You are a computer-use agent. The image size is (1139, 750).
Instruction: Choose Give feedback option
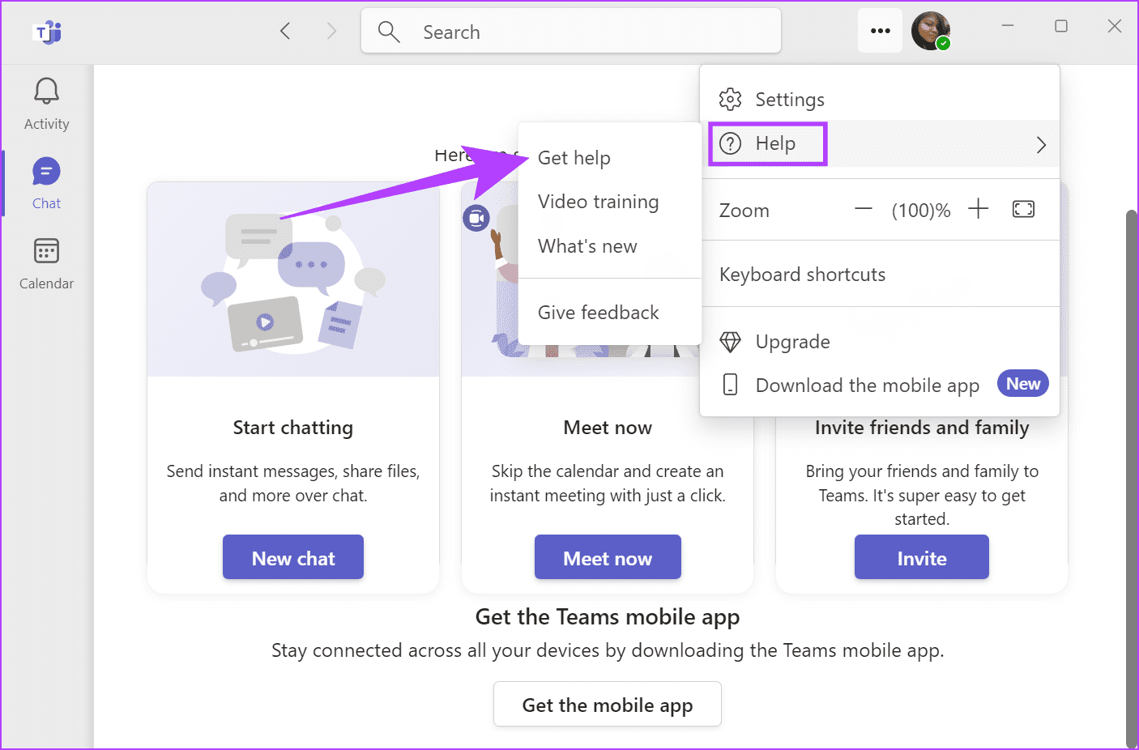599,313
